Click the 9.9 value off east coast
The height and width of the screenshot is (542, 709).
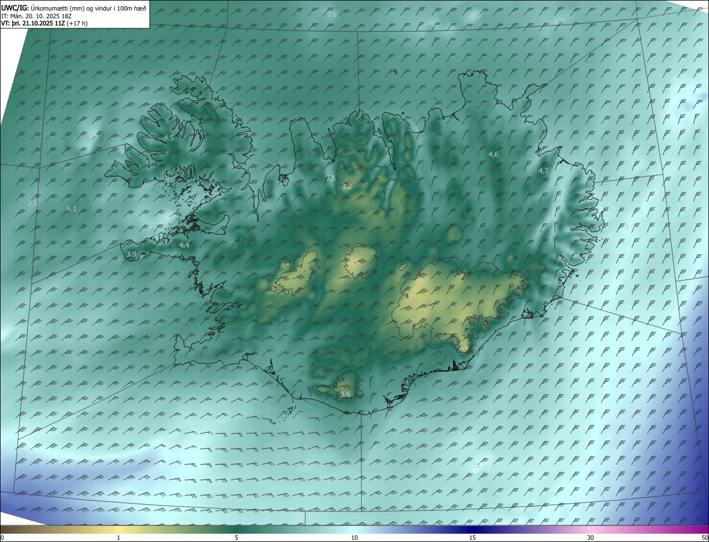(x=629, y=227)
